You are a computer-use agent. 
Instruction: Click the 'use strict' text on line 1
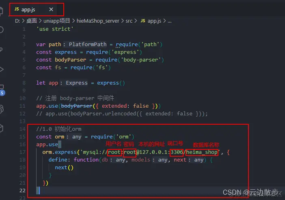tap(55, 29)
